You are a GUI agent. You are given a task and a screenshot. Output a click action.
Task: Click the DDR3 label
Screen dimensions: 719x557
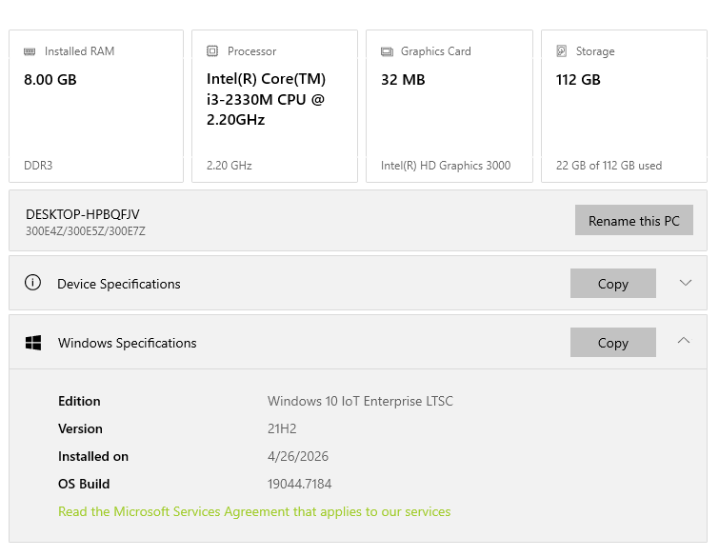pyautogui.click(x=38, y=166)
